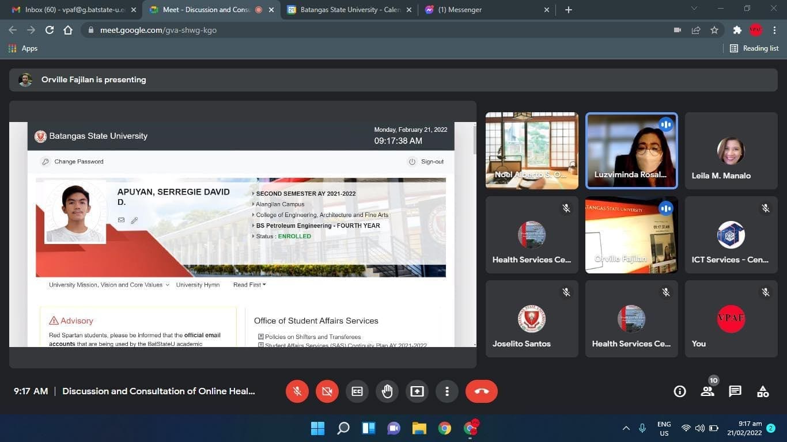787x442 pixels.
Task: Select Luzviminda Rosal video tile
Action: [x=631, y=151]
